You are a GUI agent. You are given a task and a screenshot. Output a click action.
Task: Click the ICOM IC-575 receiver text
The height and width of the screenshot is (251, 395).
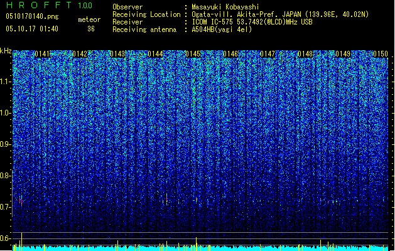(252, 22)
